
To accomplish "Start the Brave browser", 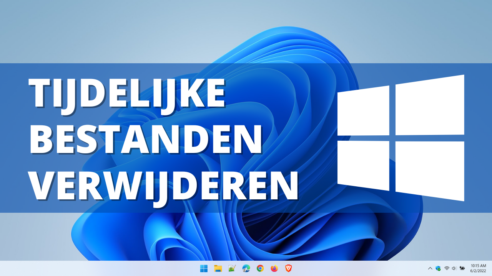I will coord(288,269).
